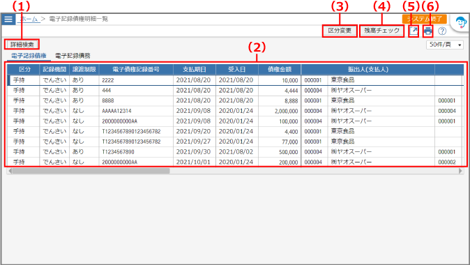Click the 譲渡制限 column header
Viewport: 470px width, 265px height.
click(x=84, y=69)
